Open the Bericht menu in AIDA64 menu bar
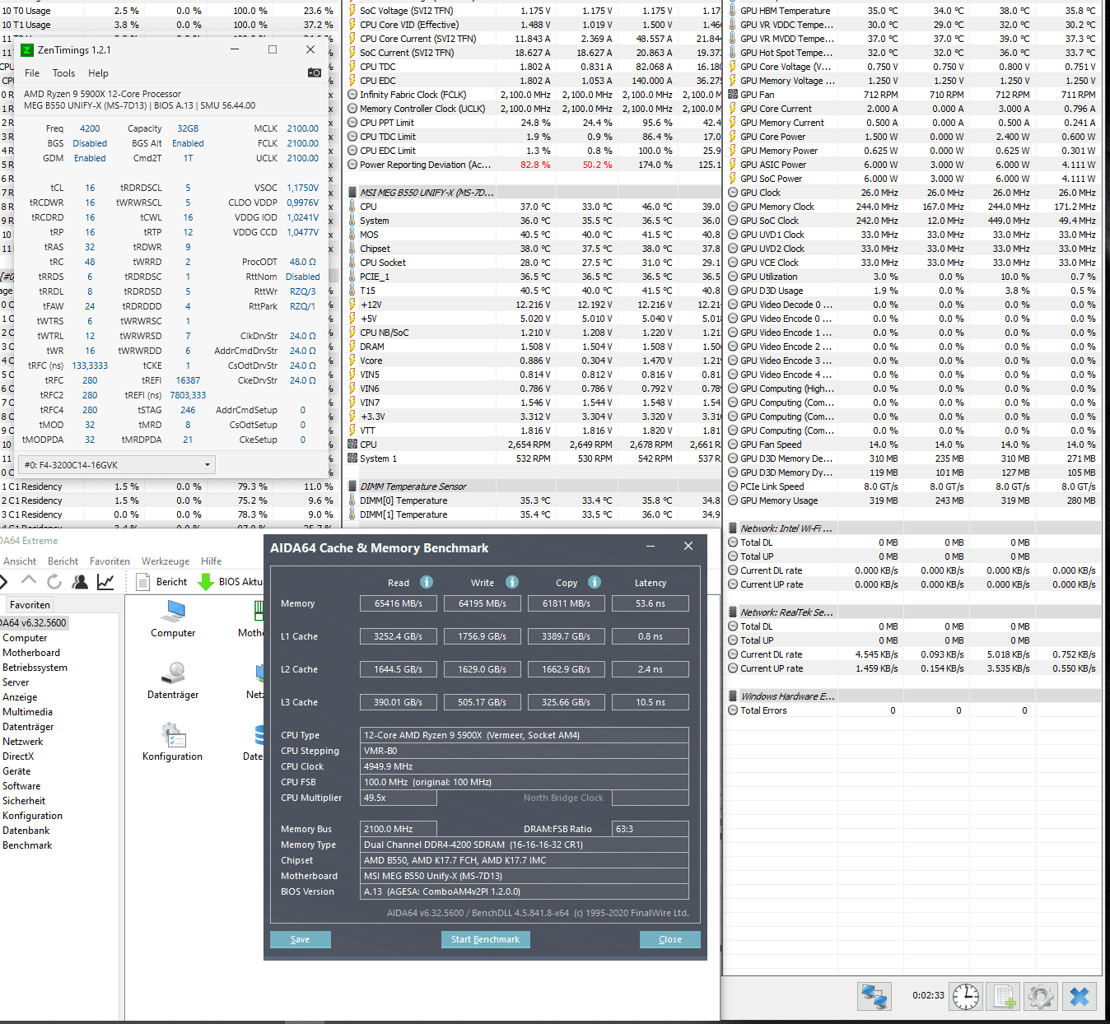The height and width of the screenshot is (1024, 1110). tap(63, 561)
